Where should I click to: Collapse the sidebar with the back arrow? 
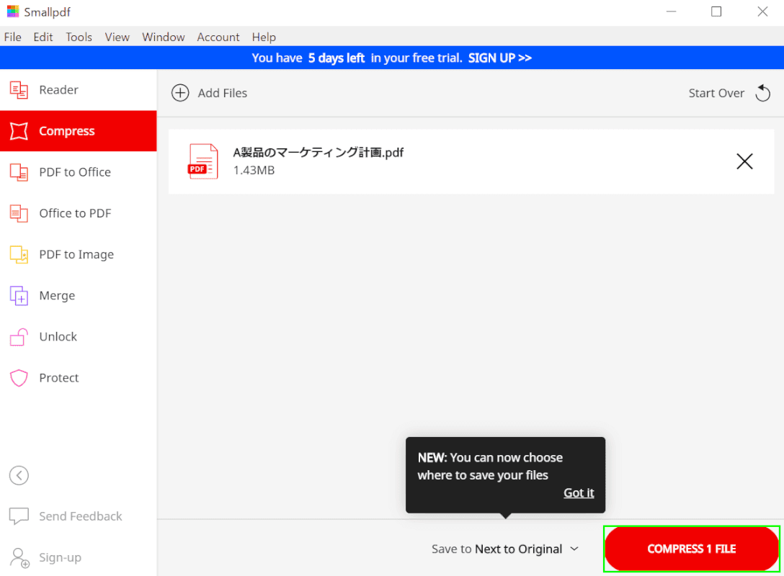click(19, 476)
